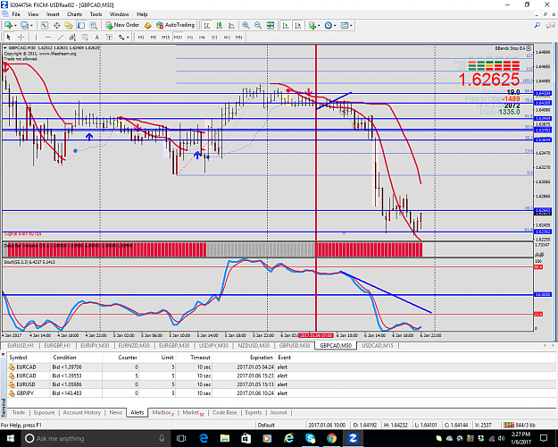
Task: Toggle the Navigator panel star-folder icon
Action: (x=69, y=25)
